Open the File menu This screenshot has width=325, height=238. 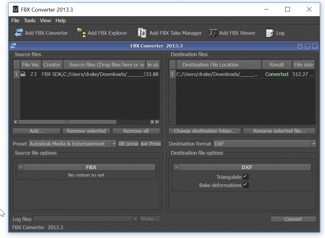(15, 21)
